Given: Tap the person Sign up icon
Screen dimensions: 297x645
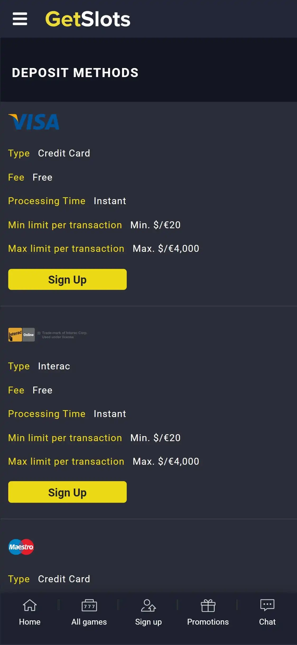Looking at the screenshot, I should point(148,605).
